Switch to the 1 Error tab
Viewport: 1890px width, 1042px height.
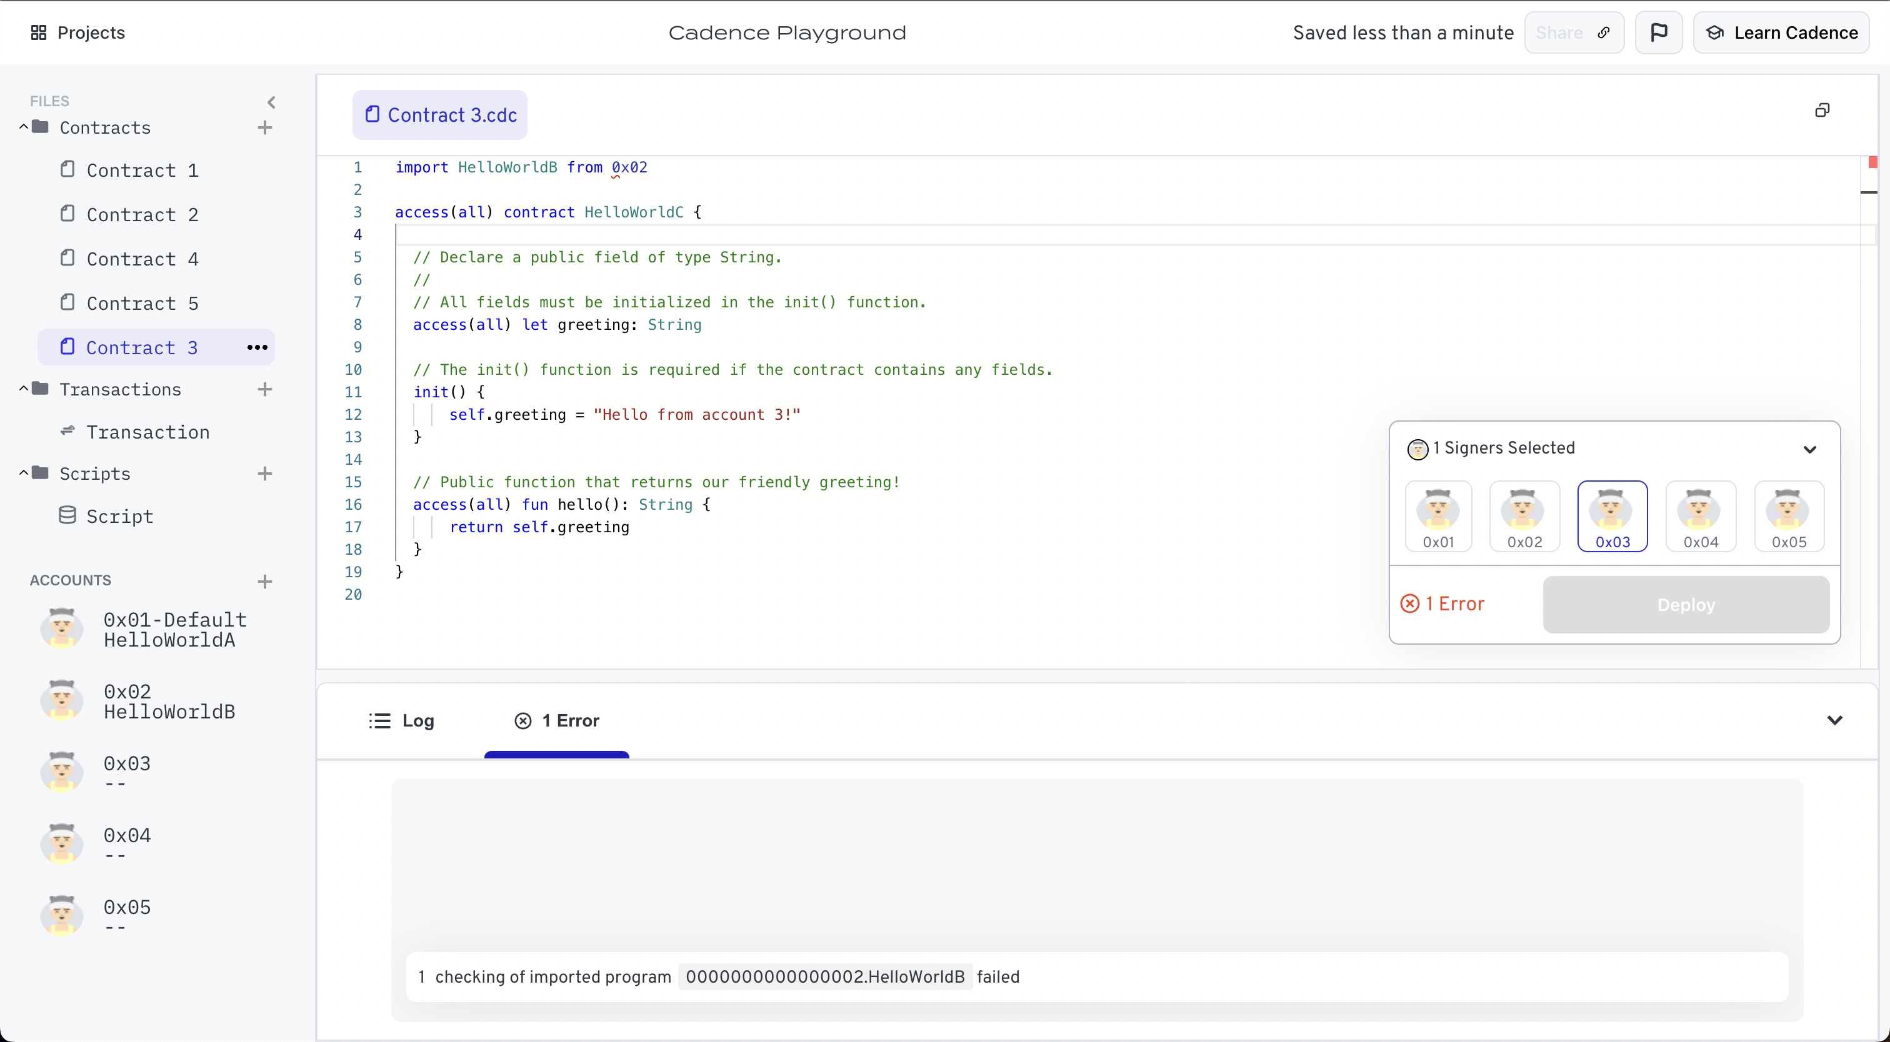coord(557,721)
